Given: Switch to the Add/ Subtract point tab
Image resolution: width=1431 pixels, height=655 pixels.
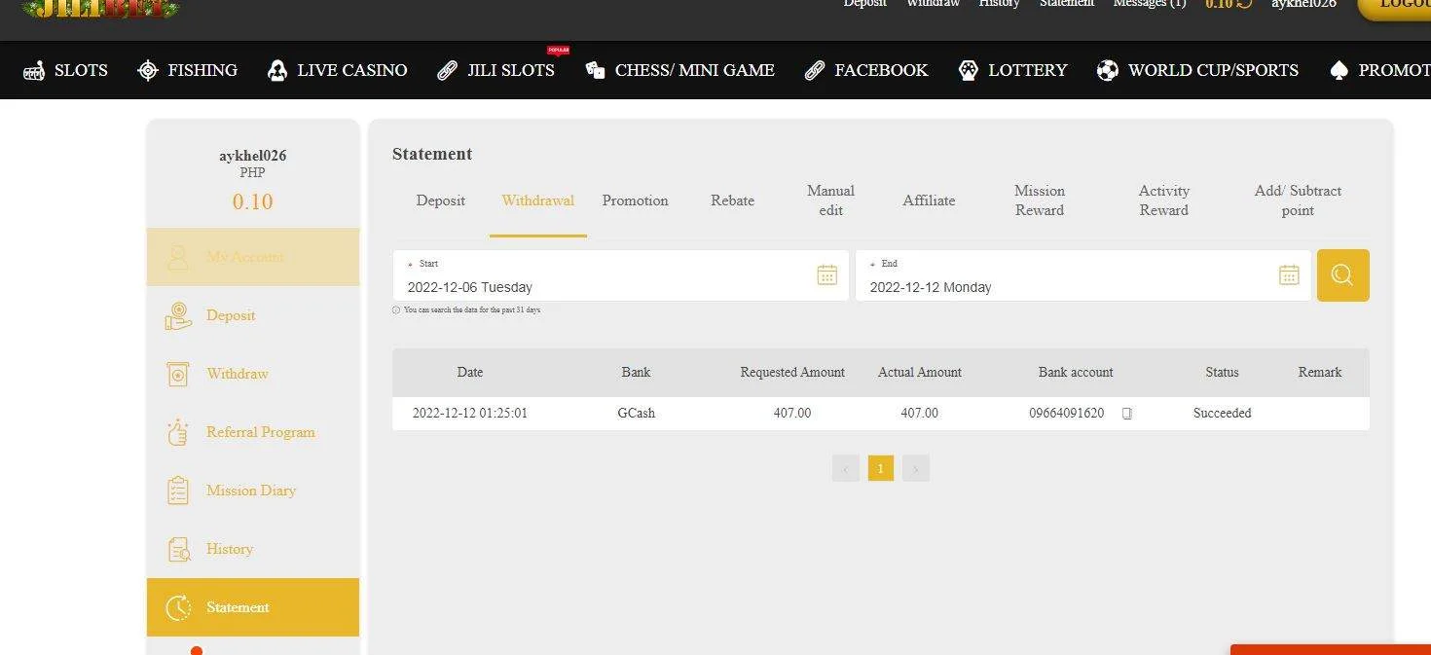Looking at the screenshot, I should click(x=1298, y=200).
